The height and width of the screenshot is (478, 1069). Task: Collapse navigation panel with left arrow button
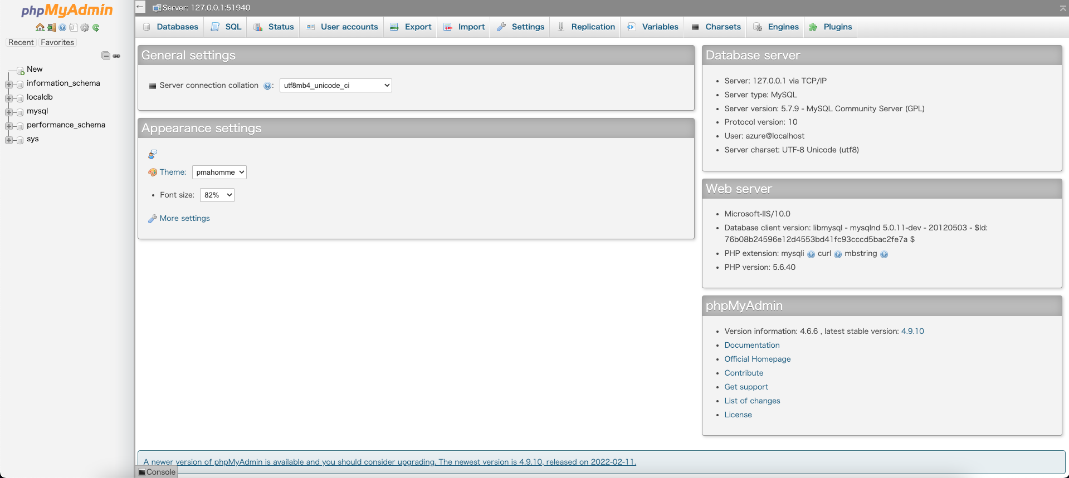point(140,7)
